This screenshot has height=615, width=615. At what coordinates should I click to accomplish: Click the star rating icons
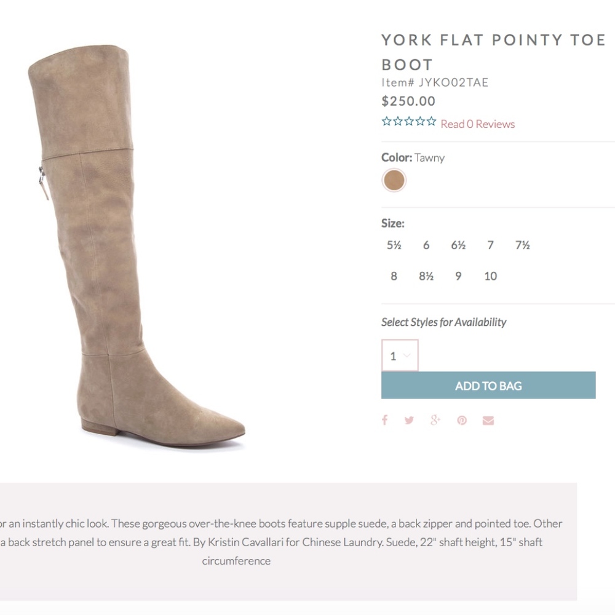(x=408, y=122)
